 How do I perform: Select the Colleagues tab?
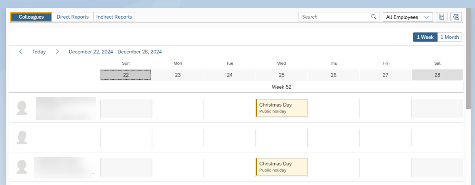coord(31,17)
